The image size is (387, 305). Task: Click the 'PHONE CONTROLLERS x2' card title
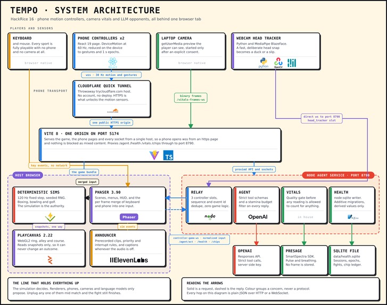(101, 38)
